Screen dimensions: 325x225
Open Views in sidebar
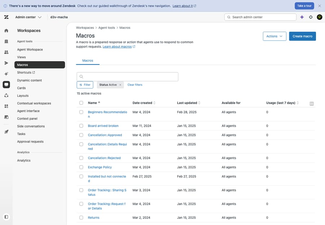tap(22, 57)
